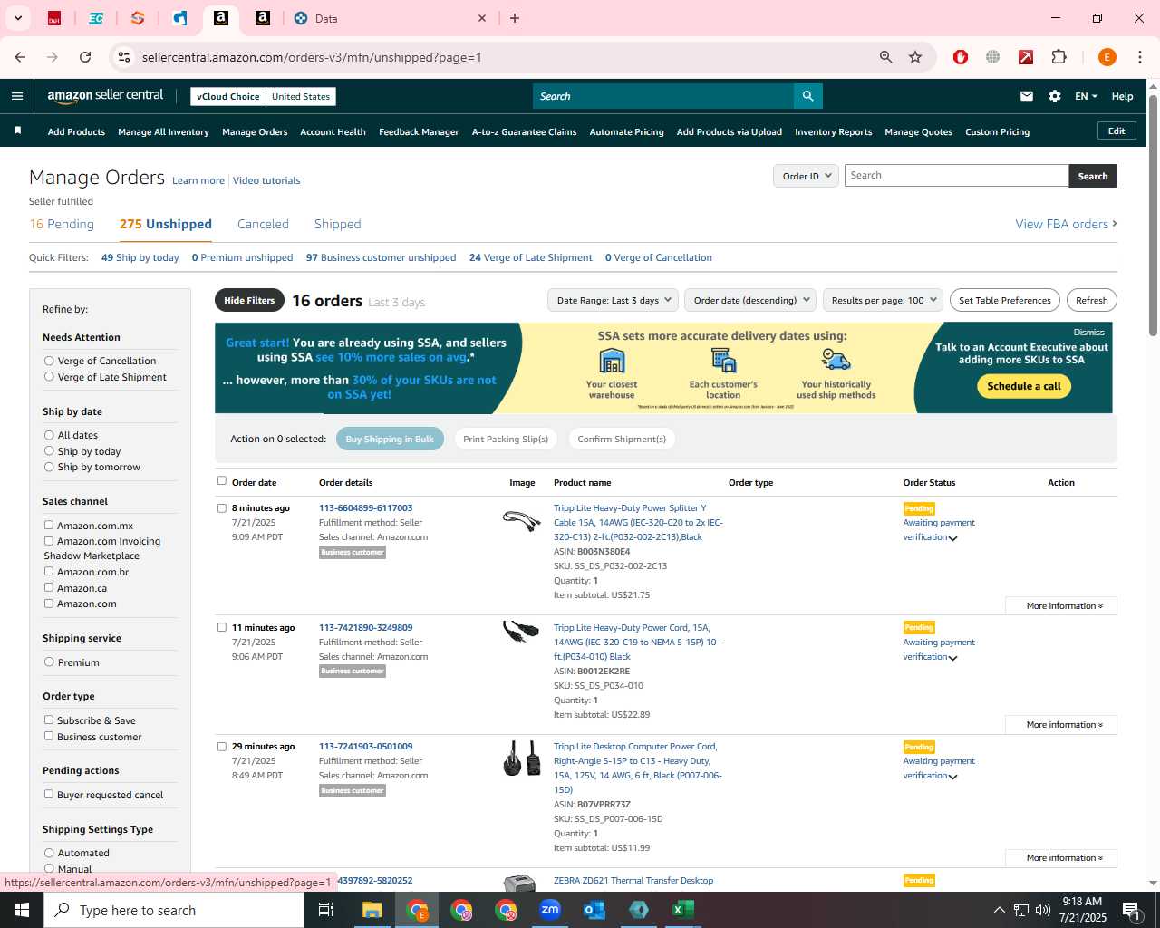Image resolution: width=1160 pixels, height=928 pixels.
Task: Switch to the Shipped tab
Action: 337,224
